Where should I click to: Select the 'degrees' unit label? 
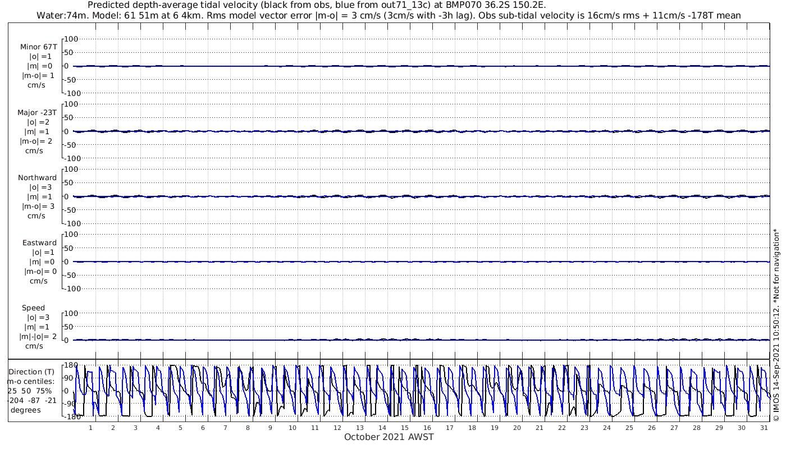point(26,410)
